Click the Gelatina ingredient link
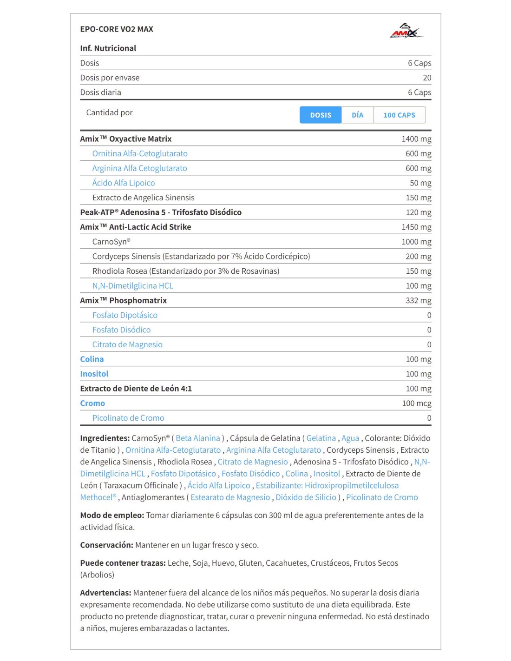The width and height of the screenshot is (511, 661). pos(321,438)
